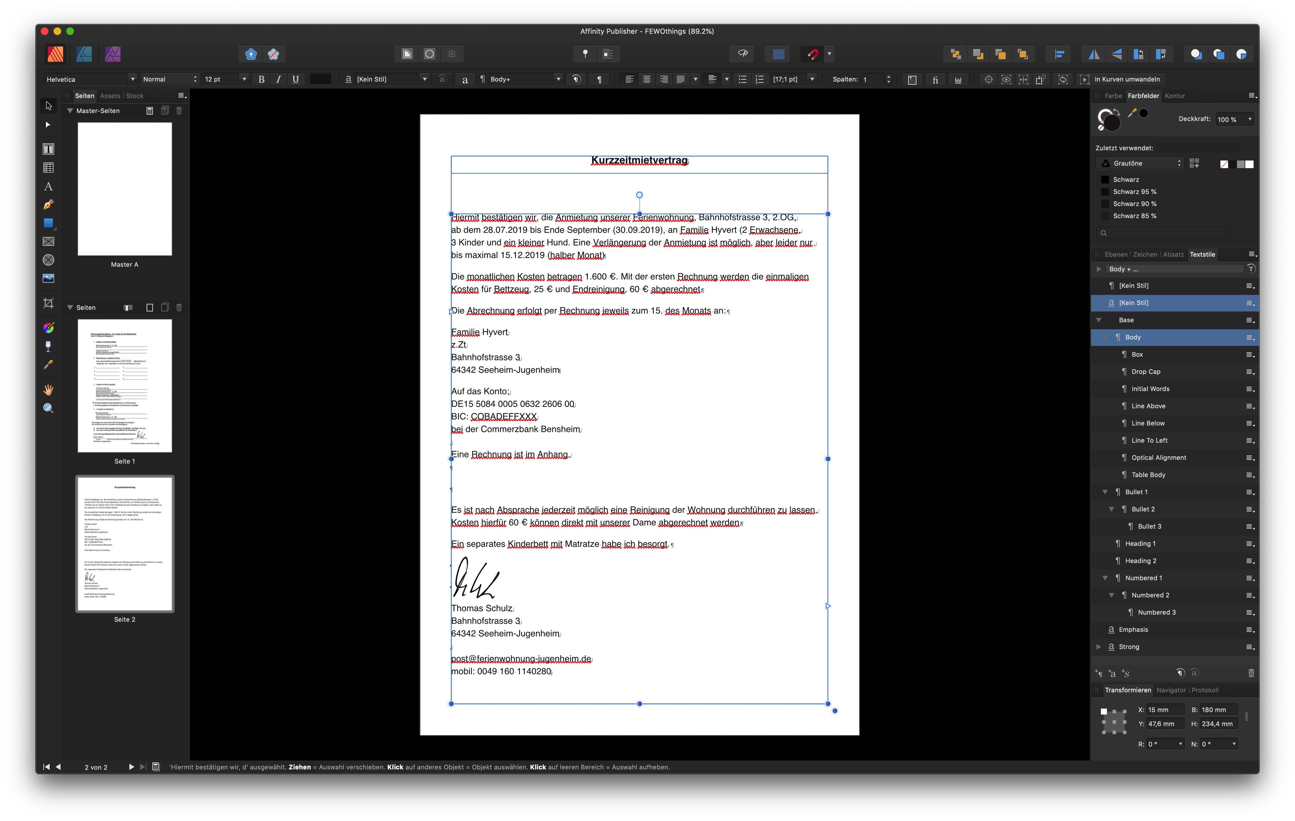The width and height of the screenshot is (1295, 821).
Task: Click the In Kurven umwandeln button
Action: 1127,79
